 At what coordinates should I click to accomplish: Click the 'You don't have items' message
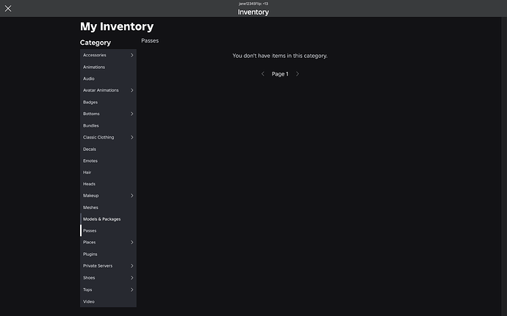[280, 56]
